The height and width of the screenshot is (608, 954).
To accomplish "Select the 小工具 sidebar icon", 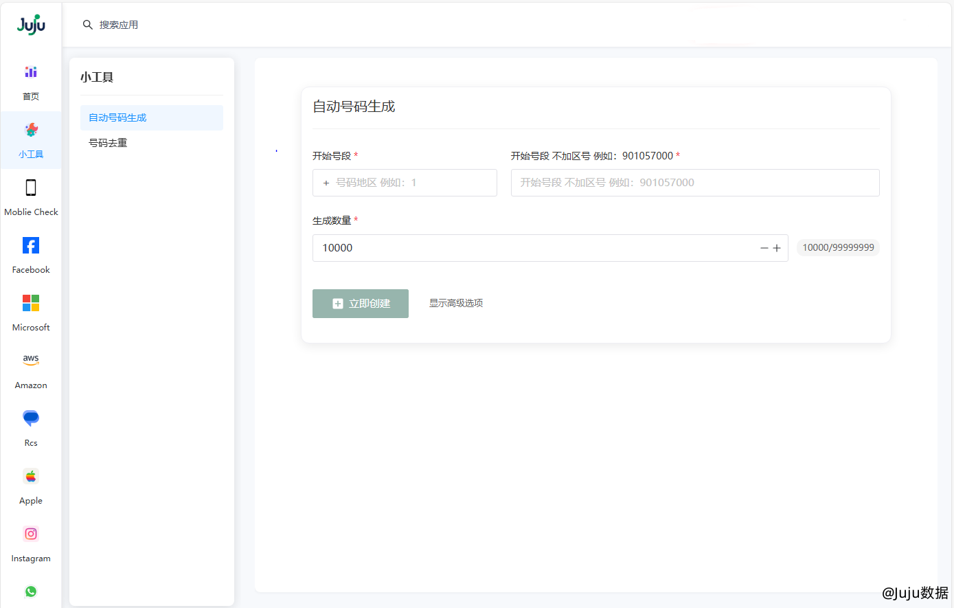I will coord(31,131).
